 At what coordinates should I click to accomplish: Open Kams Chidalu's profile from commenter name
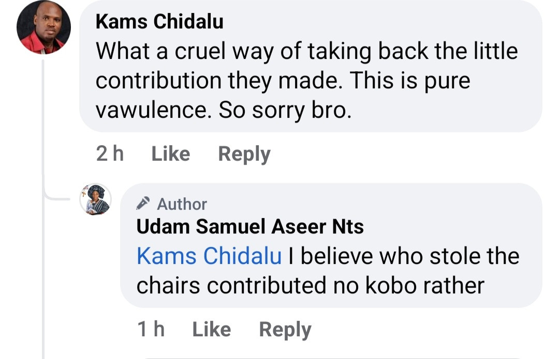(x=159, y=22)
